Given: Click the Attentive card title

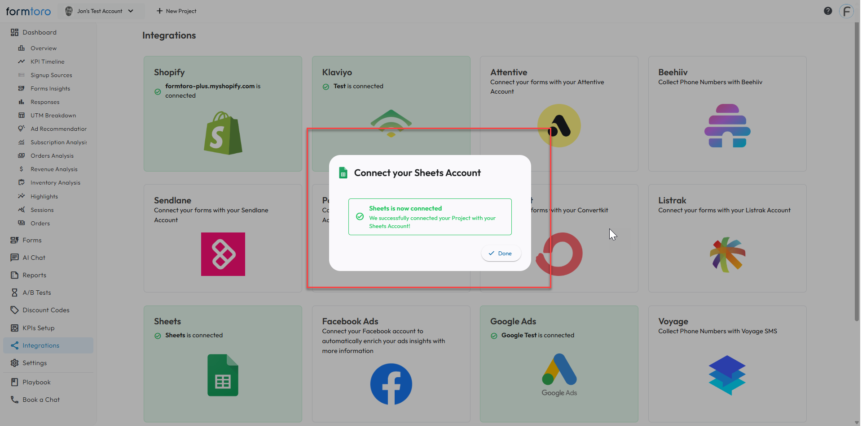Looking at the screenshot, I should pyautogui.click(x=509, y=72).
